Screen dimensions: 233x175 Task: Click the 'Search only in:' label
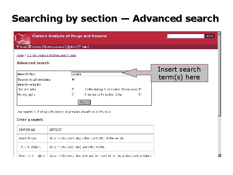29,85
